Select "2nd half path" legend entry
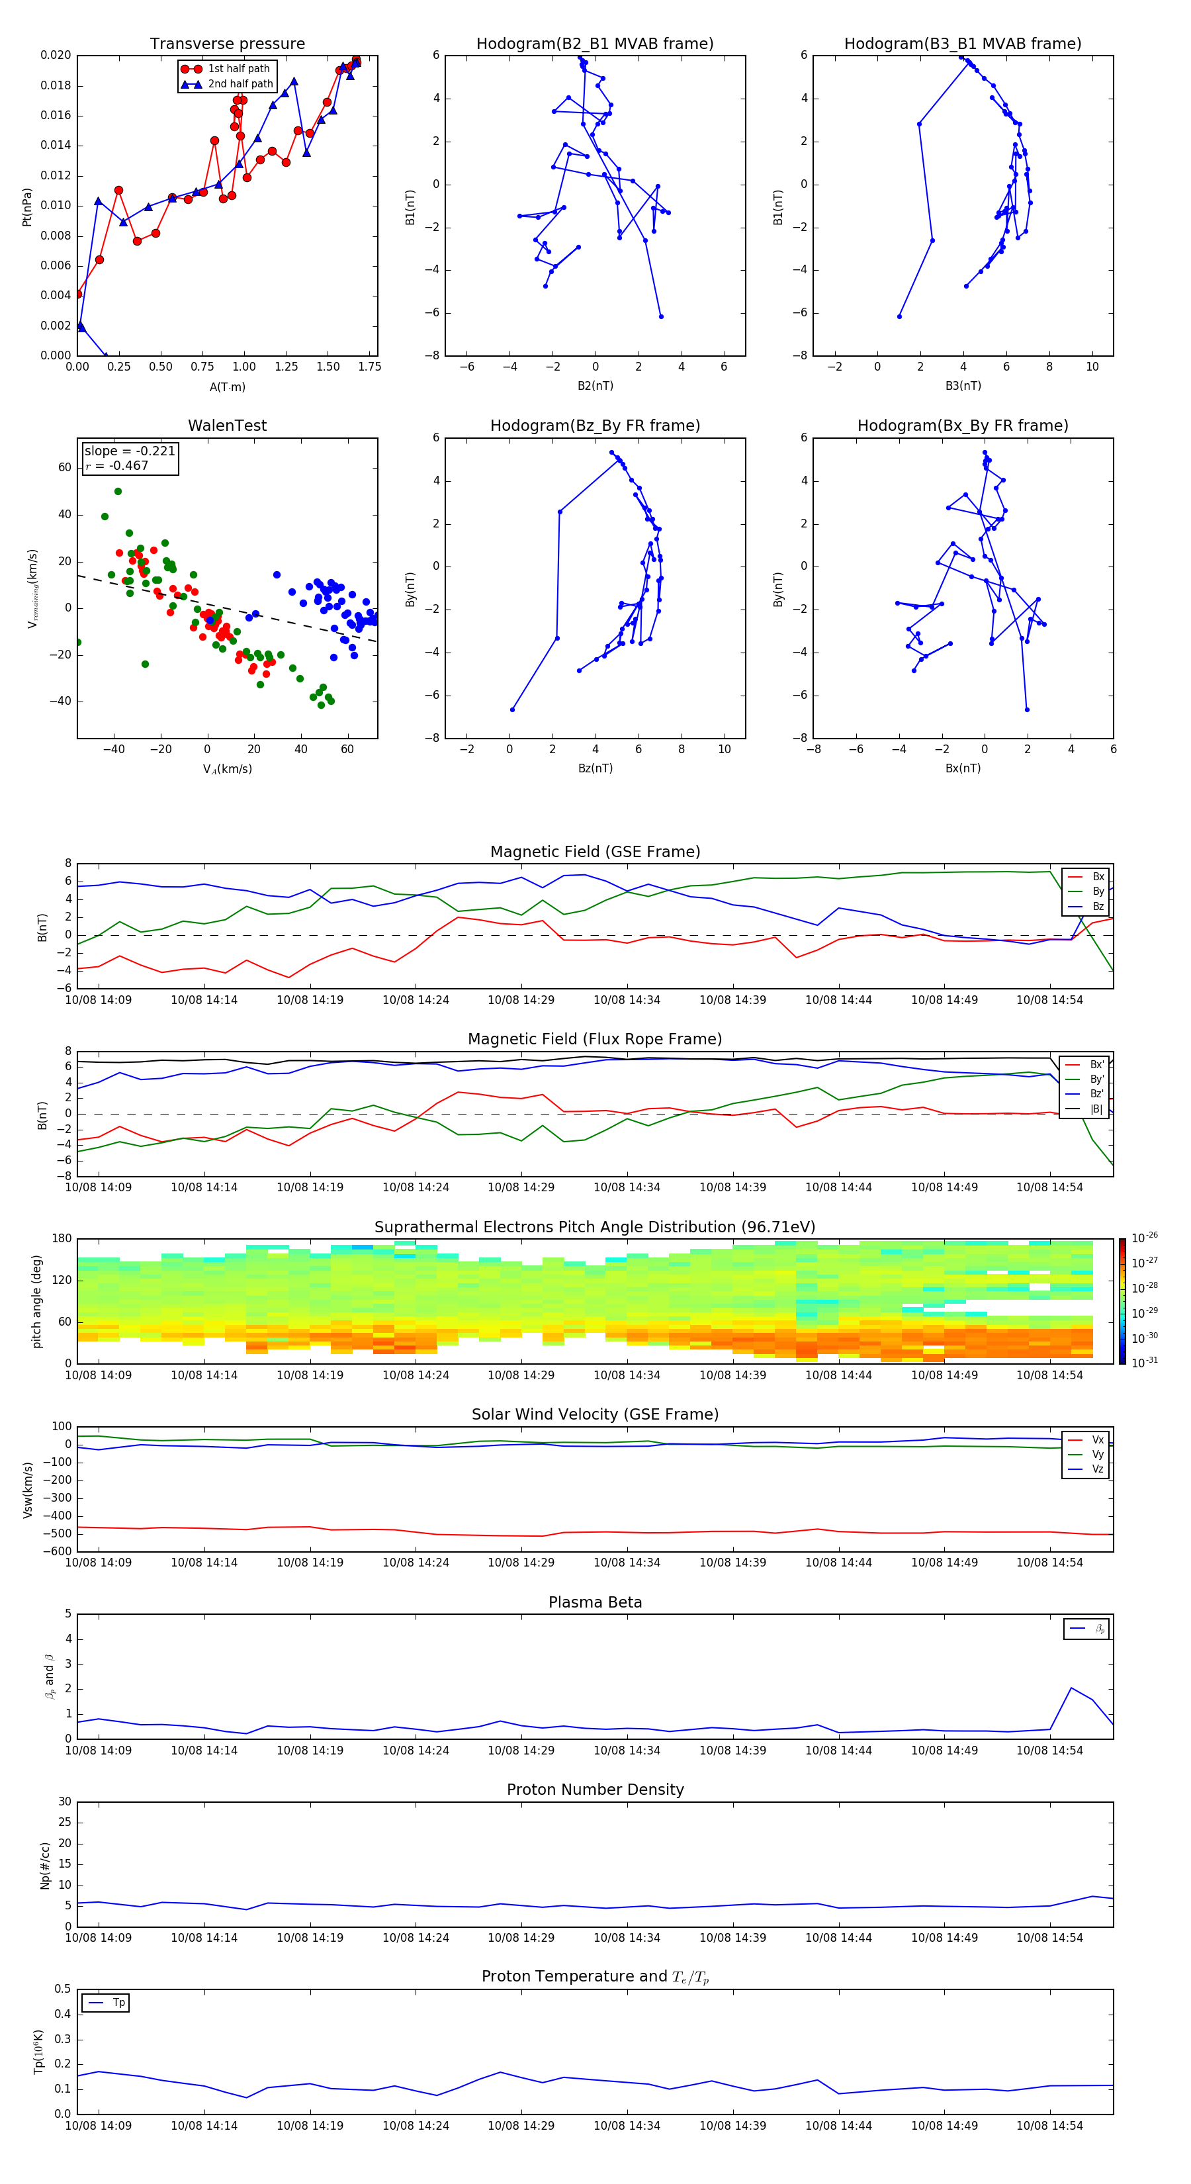This screenshot has width=1191, height=2184. click(226, 84)
